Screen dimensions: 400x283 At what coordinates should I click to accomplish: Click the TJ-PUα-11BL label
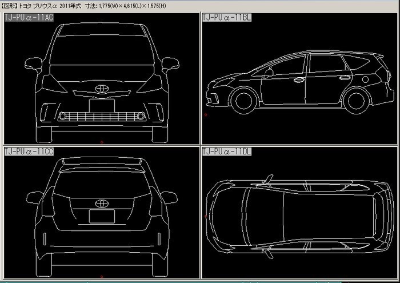click(x=226, y=17)
